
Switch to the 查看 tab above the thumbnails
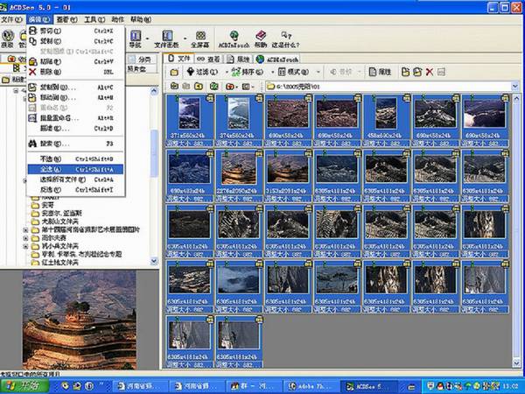point(208,60)
